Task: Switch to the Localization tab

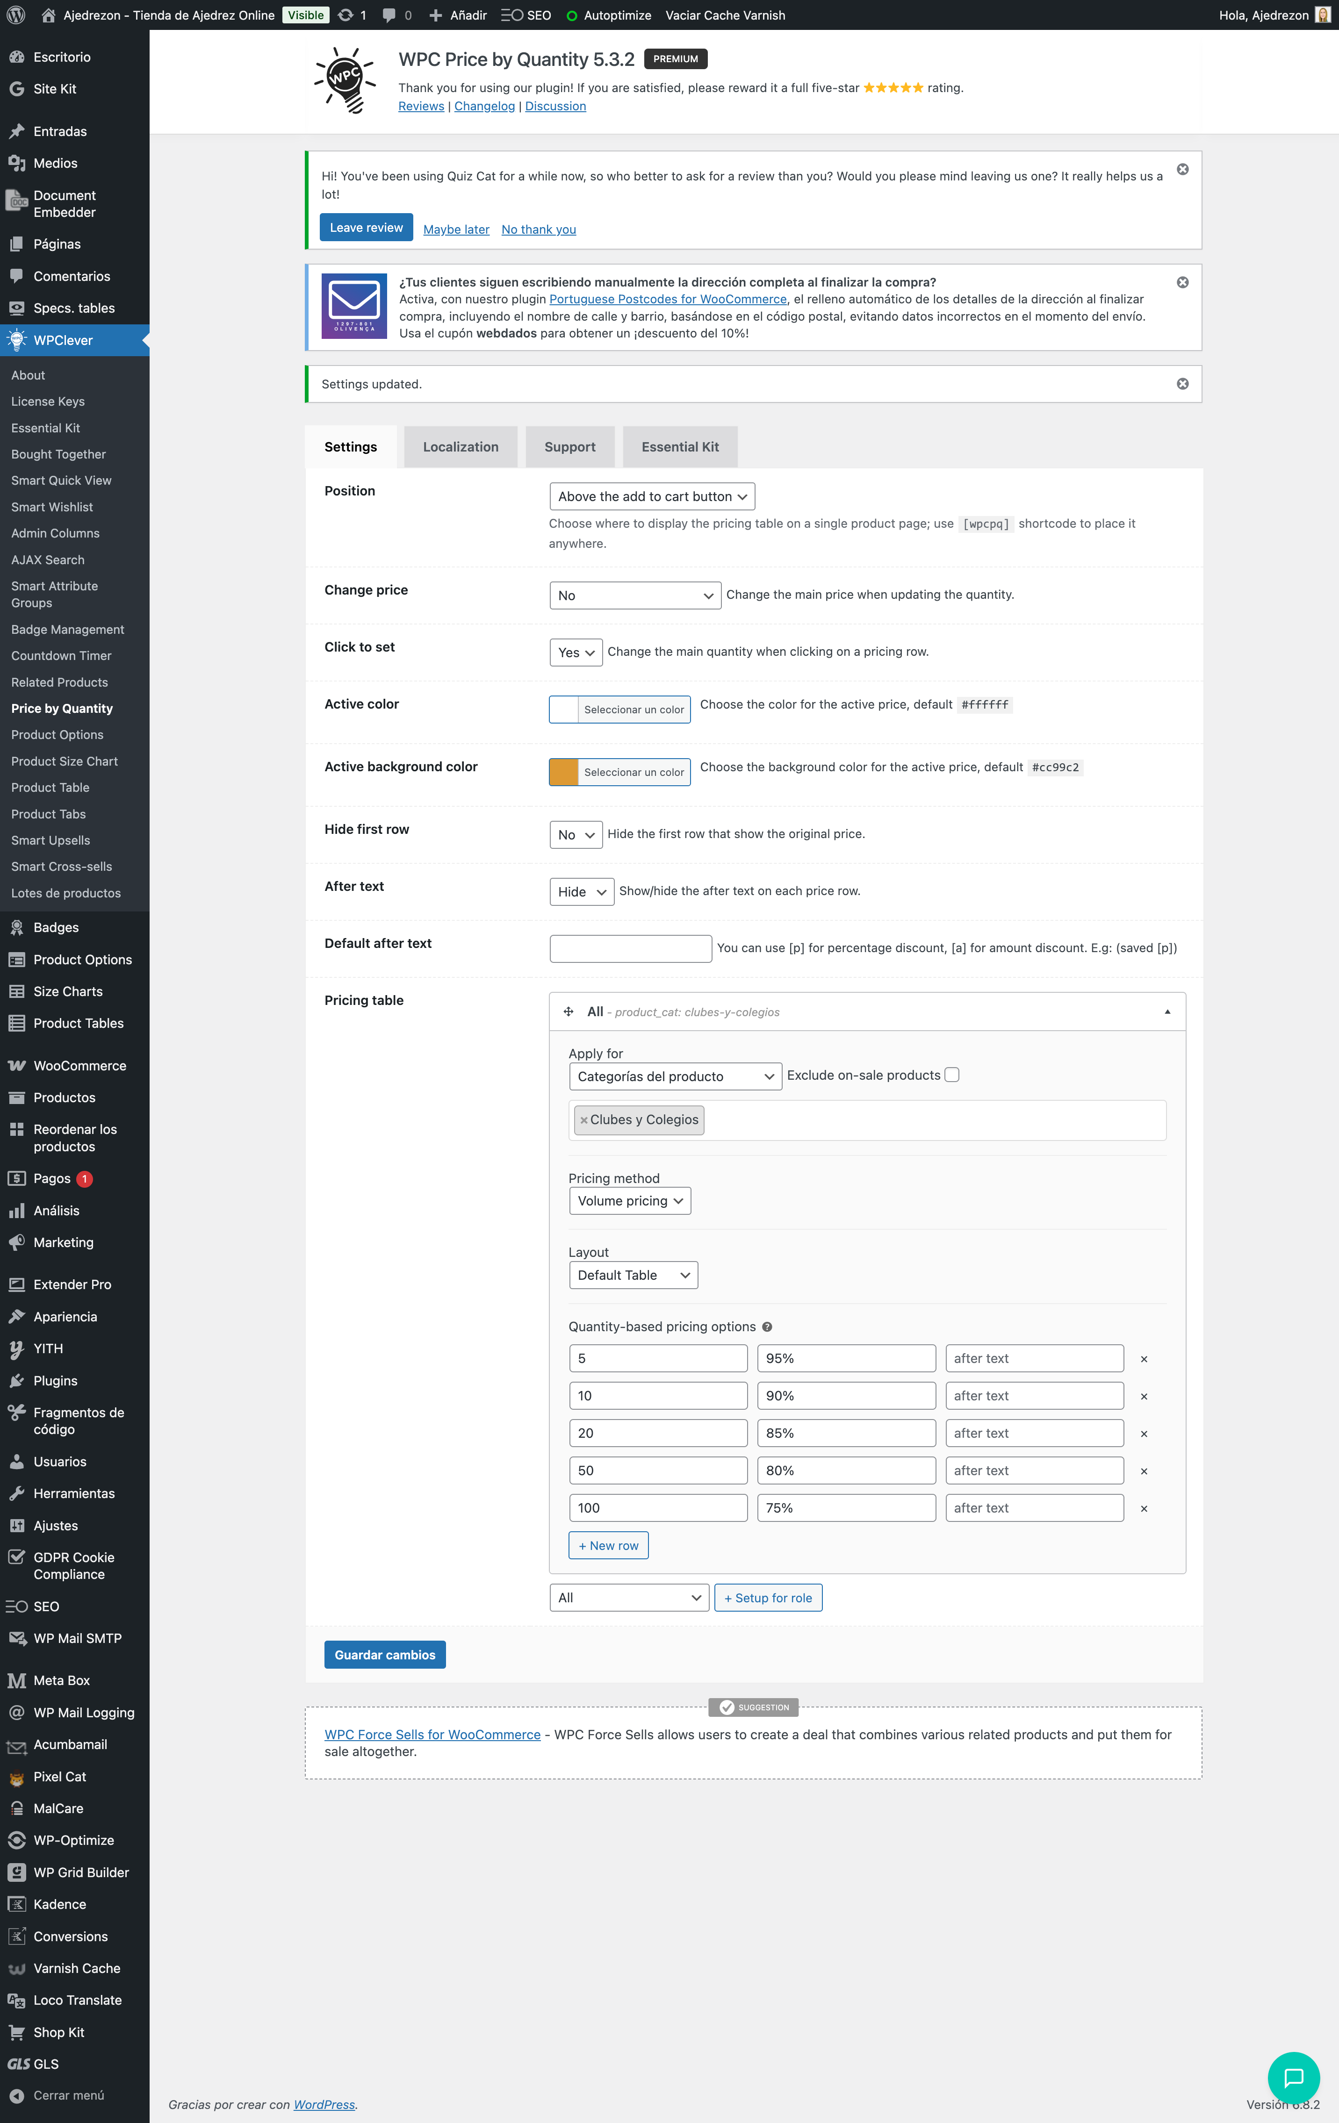Action: pyautogui.click(x=461, y=447)
